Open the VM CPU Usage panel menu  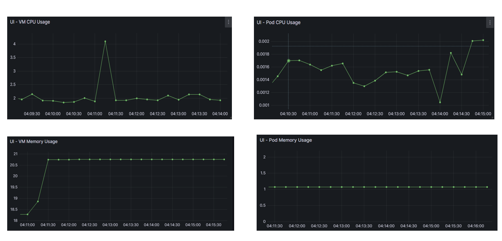(228, 22)
